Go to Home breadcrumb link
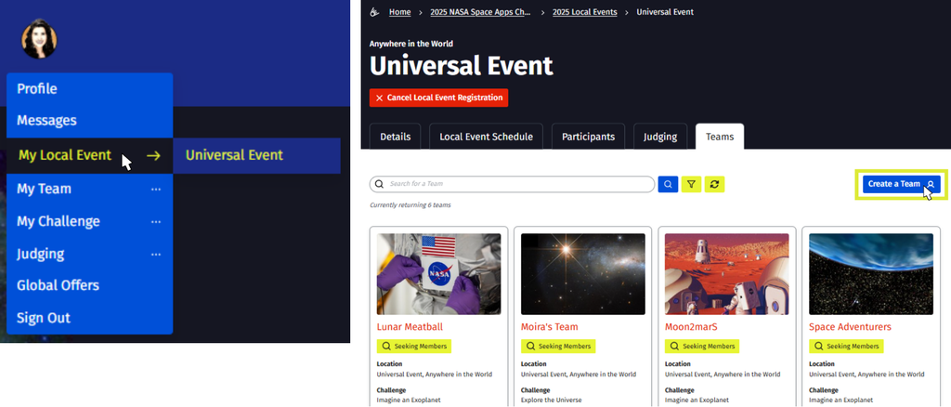 [399, 12]
